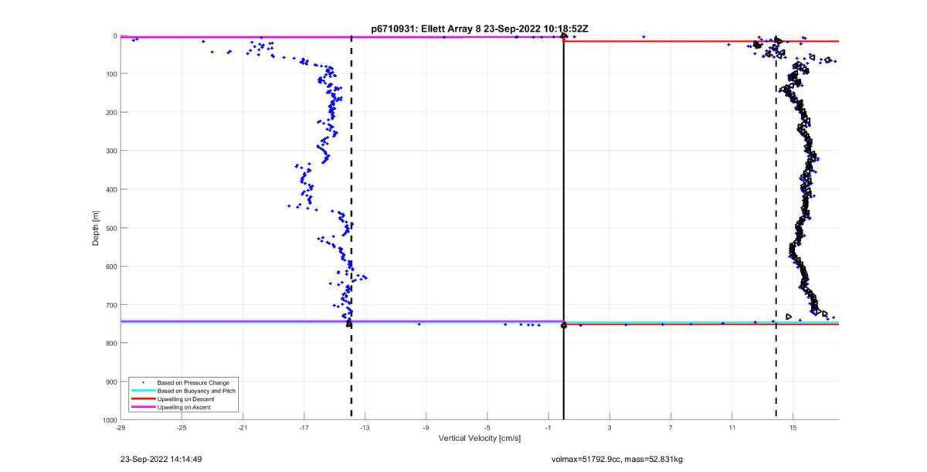This screenshot has width=927, height=472.
Task: Click x-axis tick label '15'
Action: point(793,427)
